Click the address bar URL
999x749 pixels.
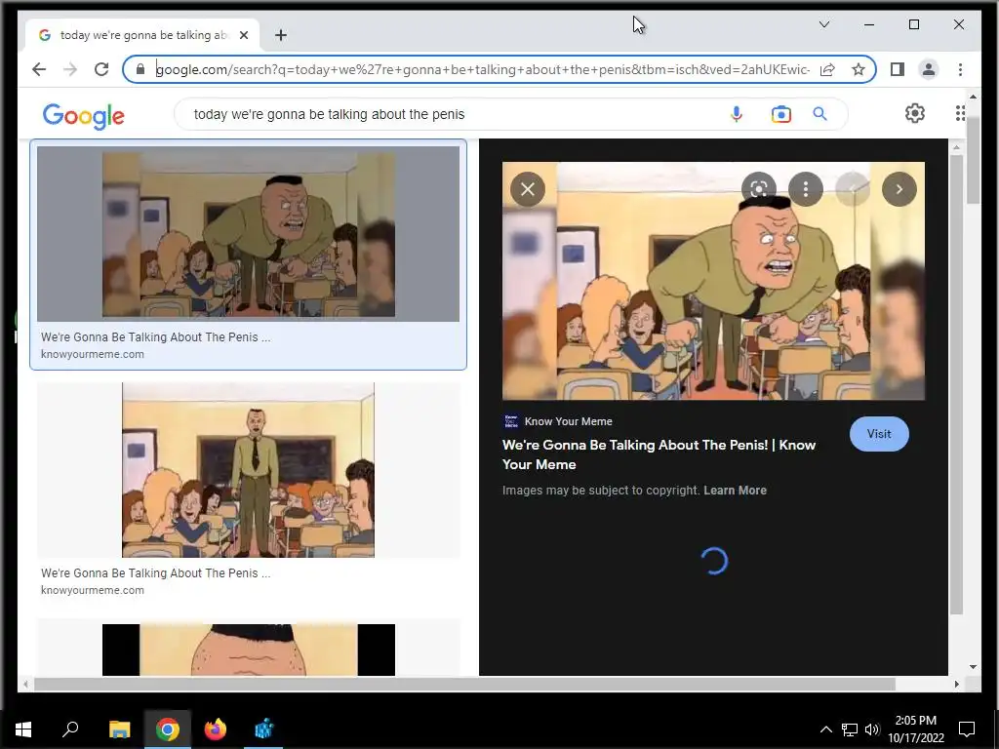[482, 69]
